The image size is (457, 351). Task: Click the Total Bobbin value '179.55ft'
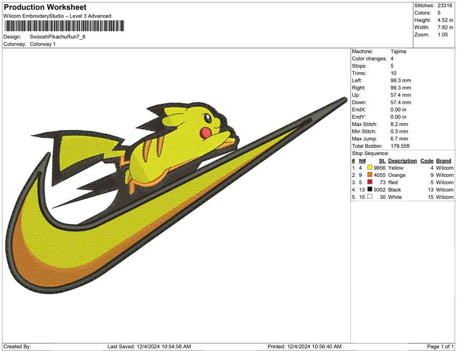click(x=400, y=146)
